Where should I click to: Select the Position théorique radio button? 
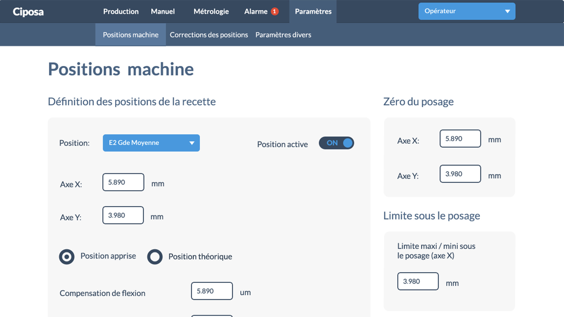(155, 257)
